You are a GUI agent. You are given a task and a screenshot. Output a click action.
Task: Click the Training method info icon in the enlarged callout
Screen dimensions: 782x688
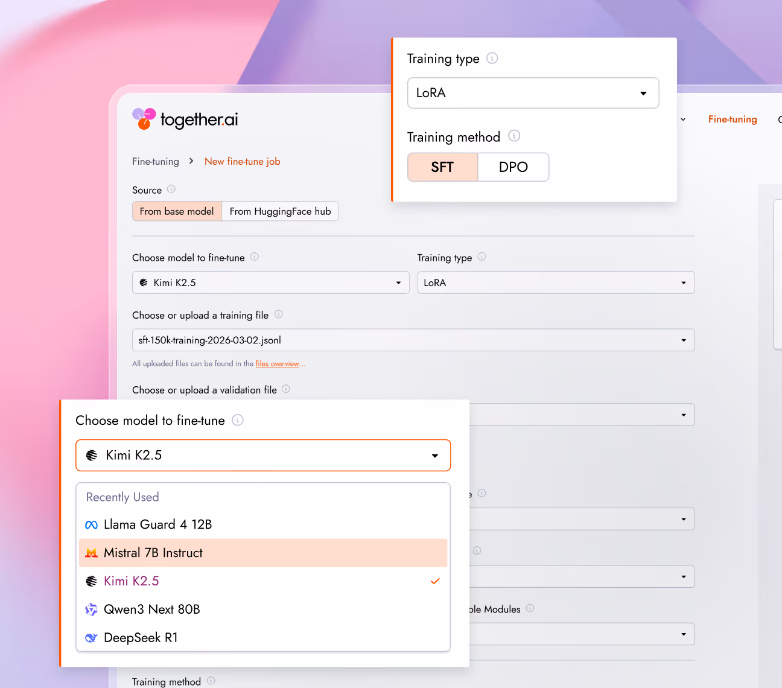pos(514,136)
